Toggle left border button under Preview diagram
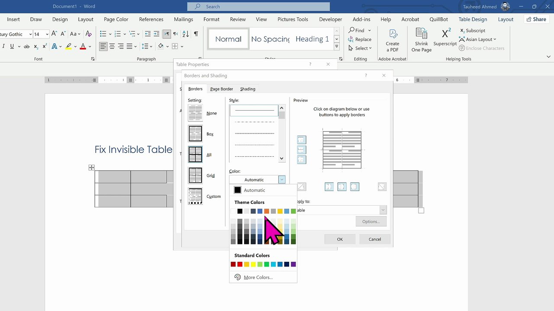 coord(329,187)
